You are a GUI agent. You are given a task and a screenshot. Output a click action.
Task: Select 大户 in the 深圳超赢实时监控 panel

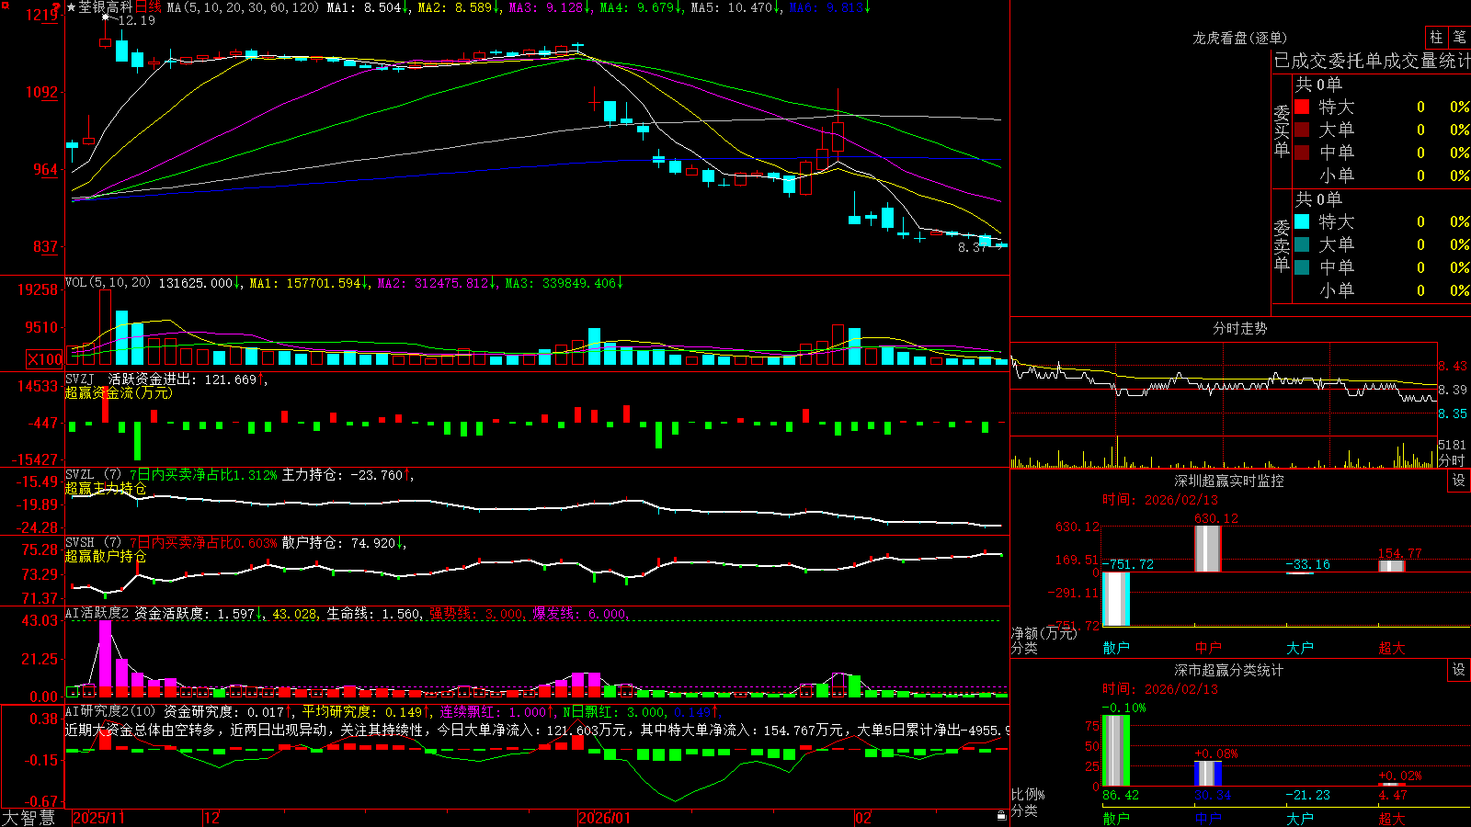pos(1300,648)
